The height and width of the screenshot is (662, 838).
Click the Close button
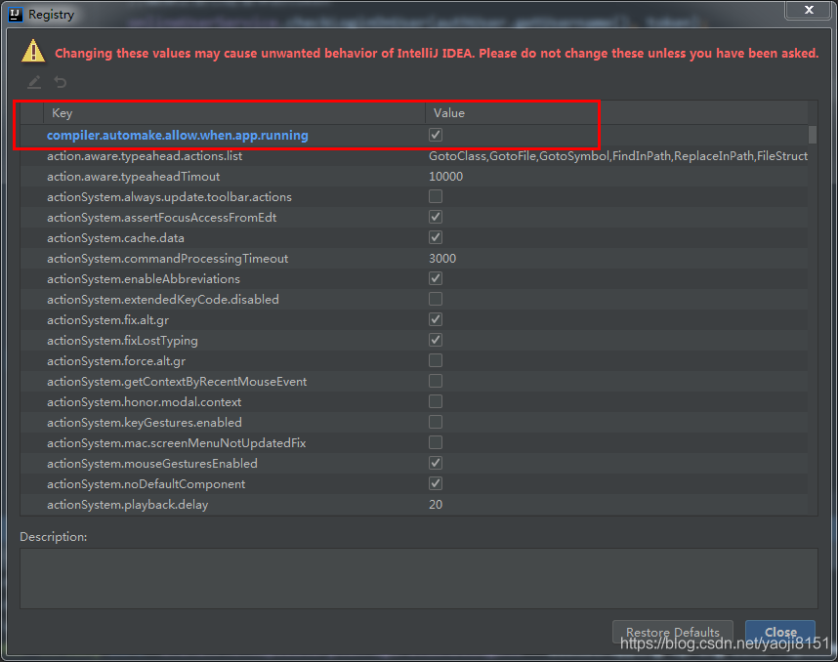click(779, 632)
